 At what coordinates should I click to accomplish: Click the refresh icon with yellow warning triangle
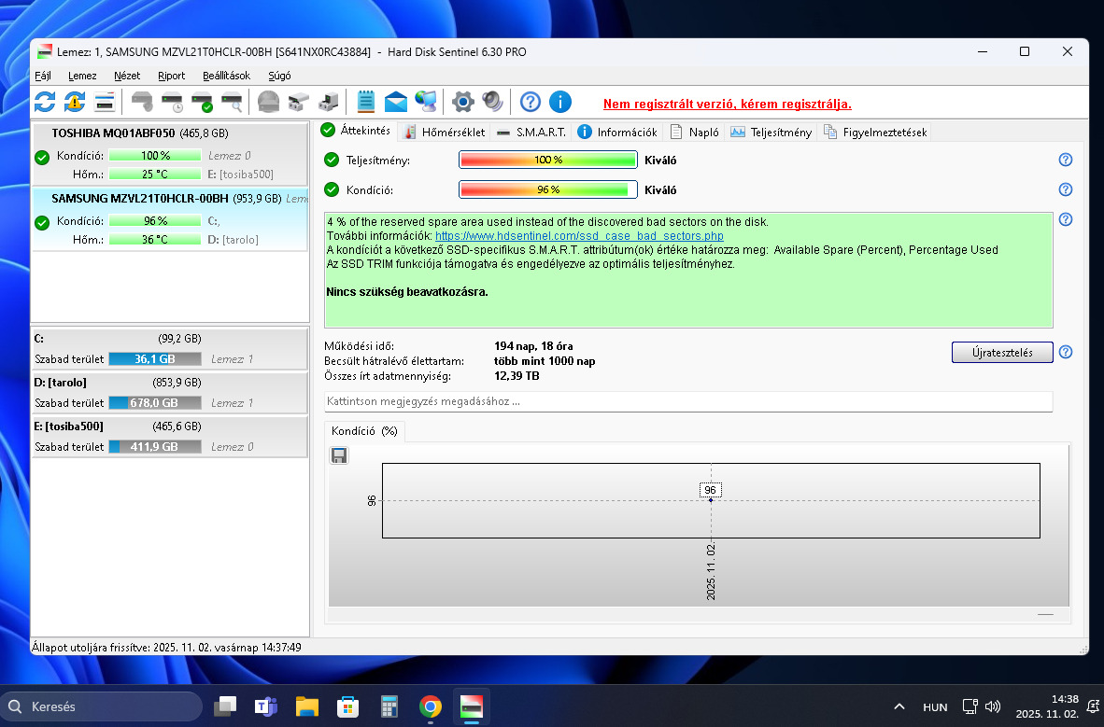[75, 102]
